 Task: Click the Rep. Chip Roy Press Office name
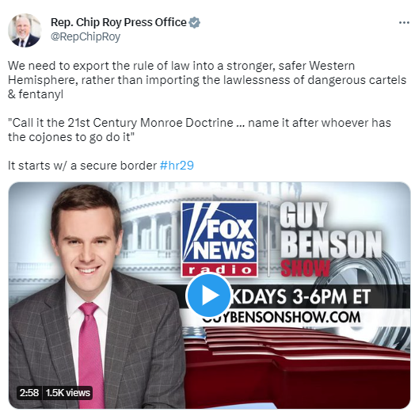coord(119,22)
